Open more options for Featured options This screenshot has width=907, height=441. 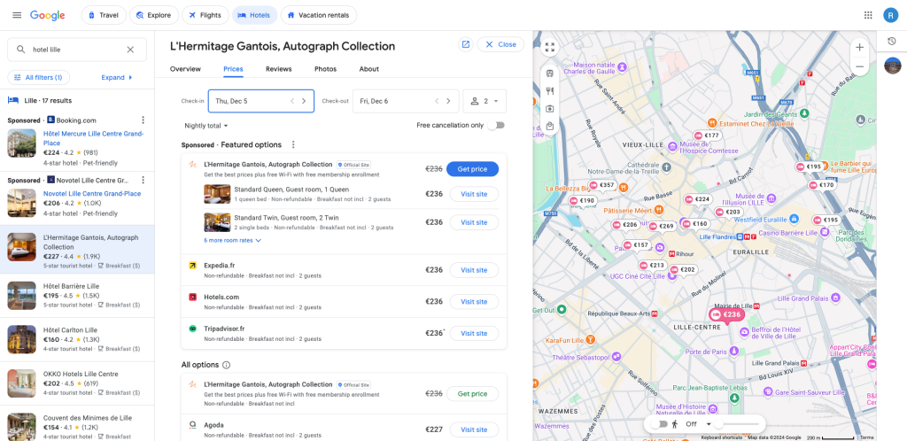(293, 144)
